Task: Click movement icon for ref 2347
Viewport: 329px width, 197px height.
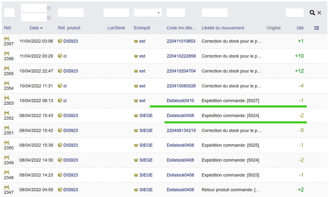Action: [7, 187]
